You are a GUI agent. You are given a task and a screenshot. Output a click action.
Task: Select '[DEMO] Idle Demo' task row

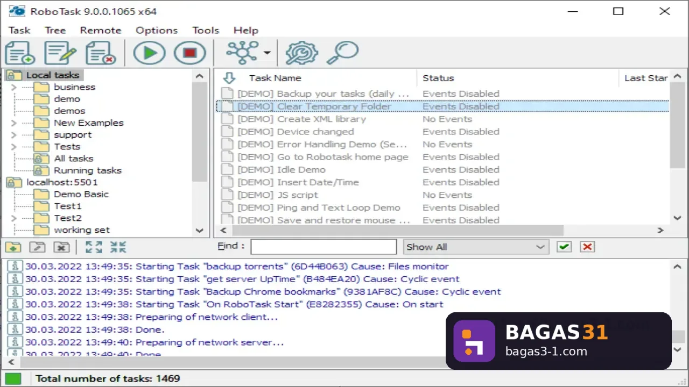click(282, 169)
